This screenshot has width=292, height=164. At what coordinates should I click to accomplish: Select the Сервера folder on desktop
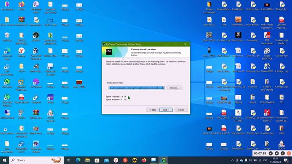point(253,83)
